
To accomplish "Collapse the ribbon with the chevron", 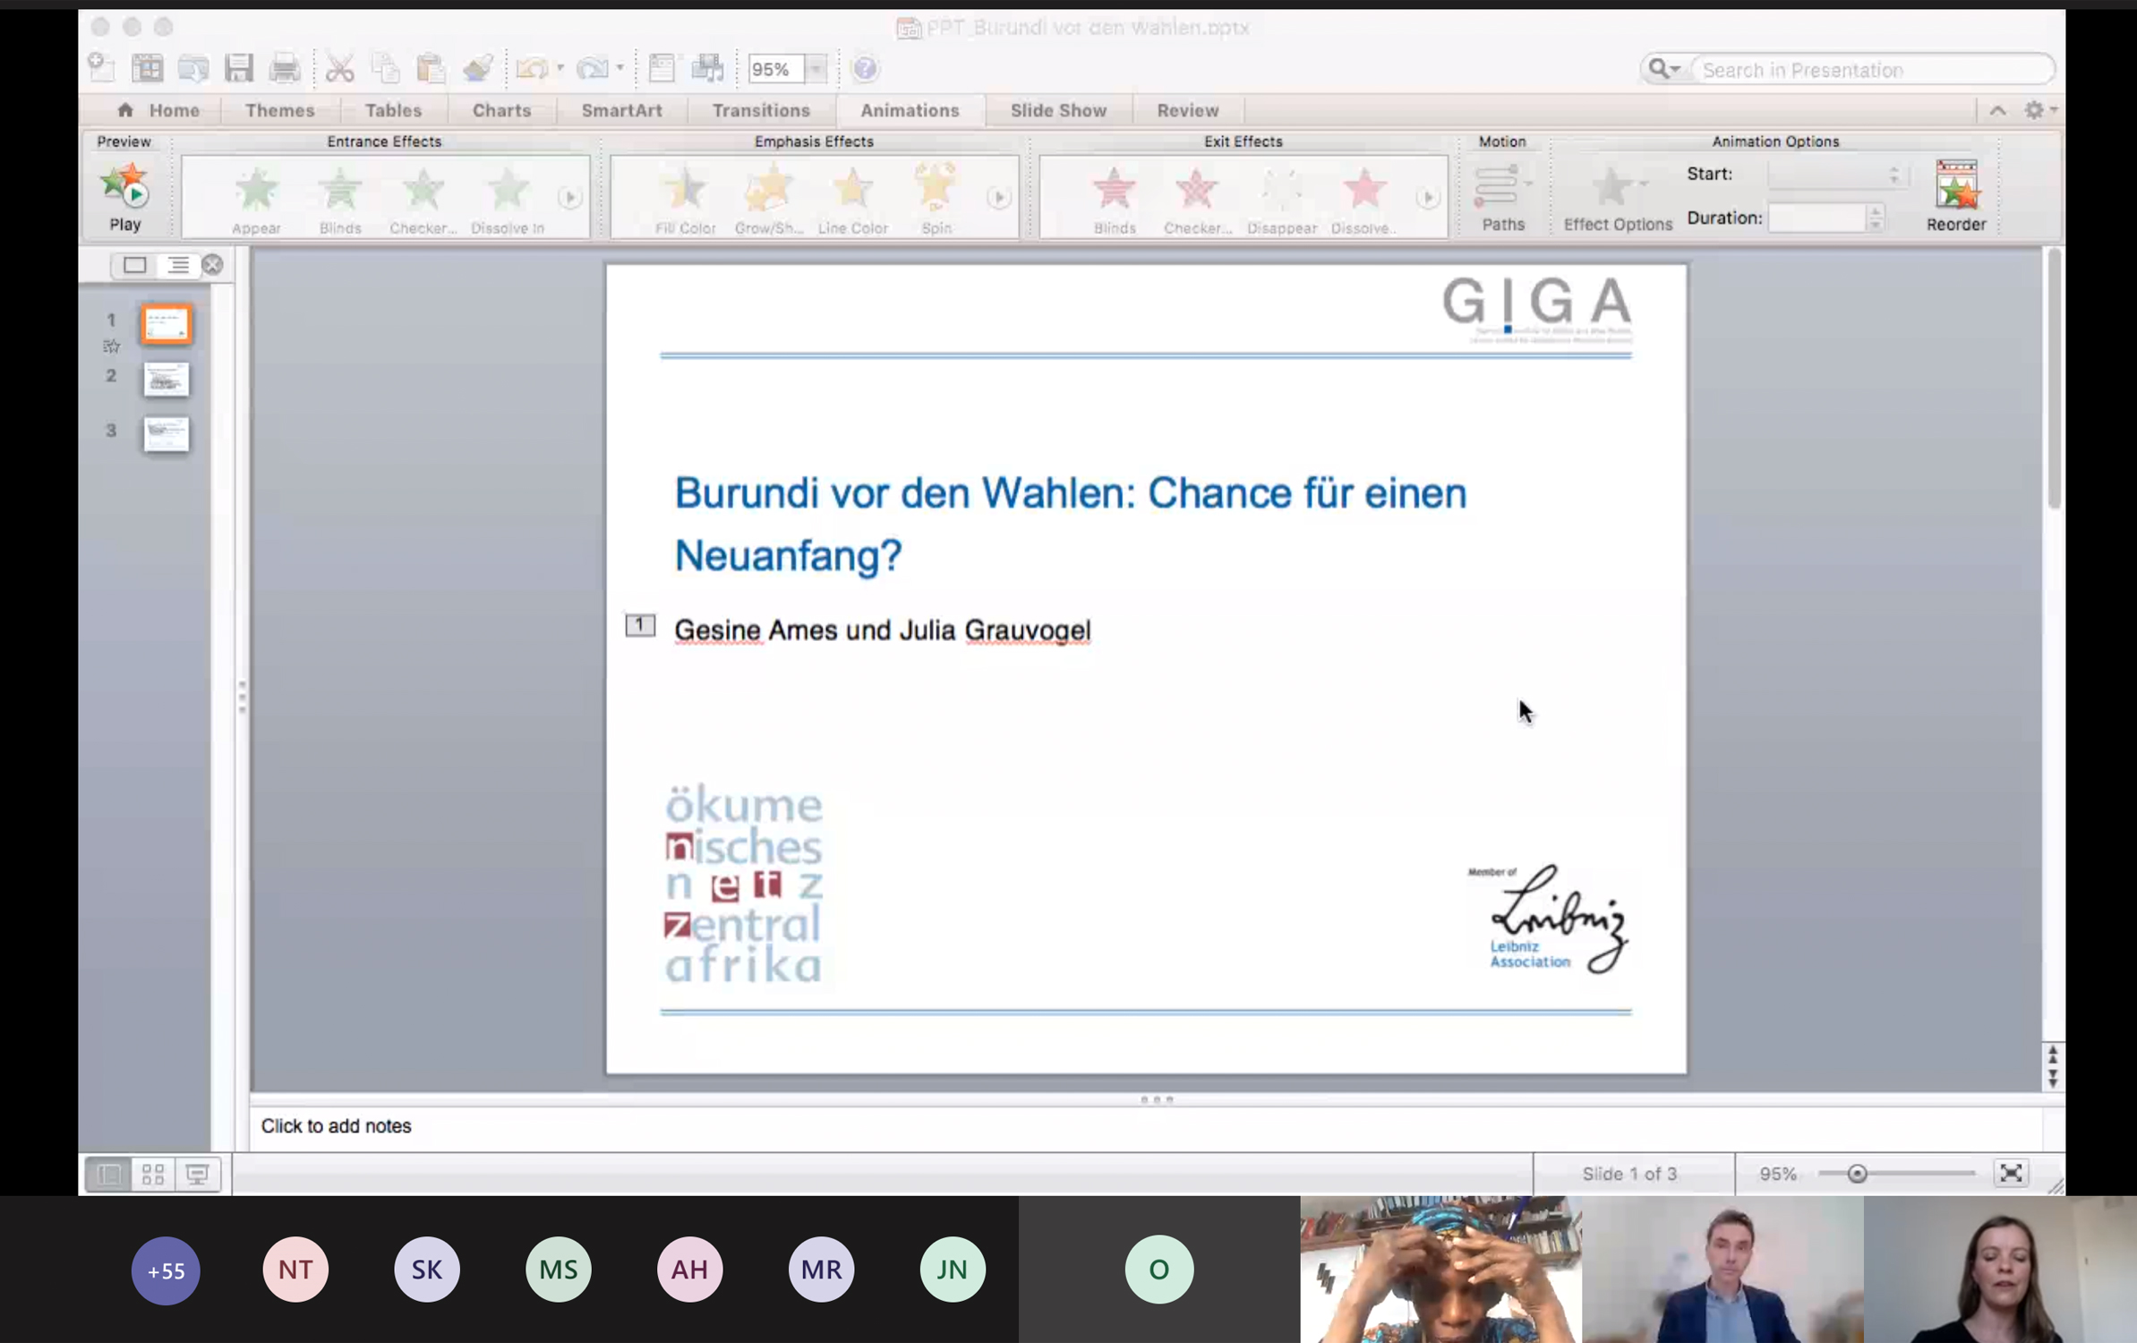I will point(1996,109).
